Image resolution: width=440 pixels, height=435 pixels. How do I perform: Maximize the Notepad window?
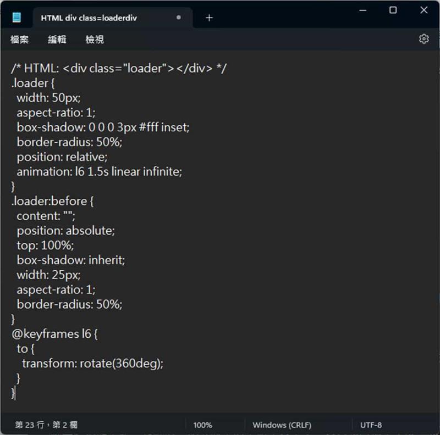pyautogui.click(x=393, y=10)
